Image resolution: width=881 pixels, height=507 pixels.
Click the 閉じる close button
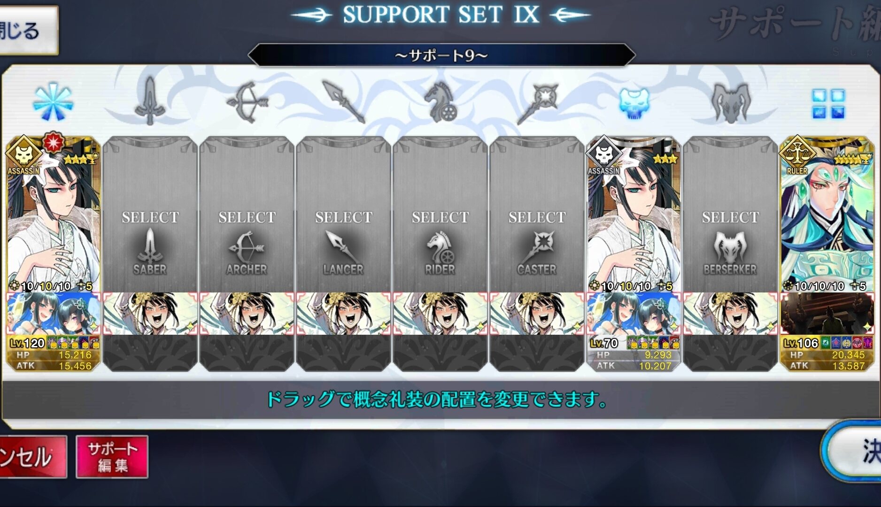pyautogui.click(x=28, y=31)
